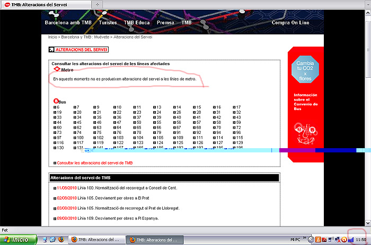This screenshot has height=245, width=371.
Task: Open the TMB Educa section
Action: (x=137, y=23)
